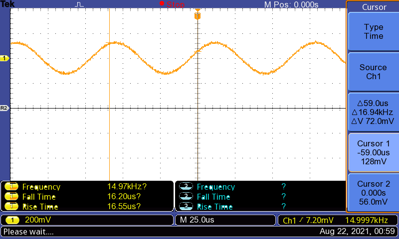Image resolution: width=399 pixels, height=239 pixels.
Task: Click the rising edge trigger slope icon
Action: coord(301,220)
